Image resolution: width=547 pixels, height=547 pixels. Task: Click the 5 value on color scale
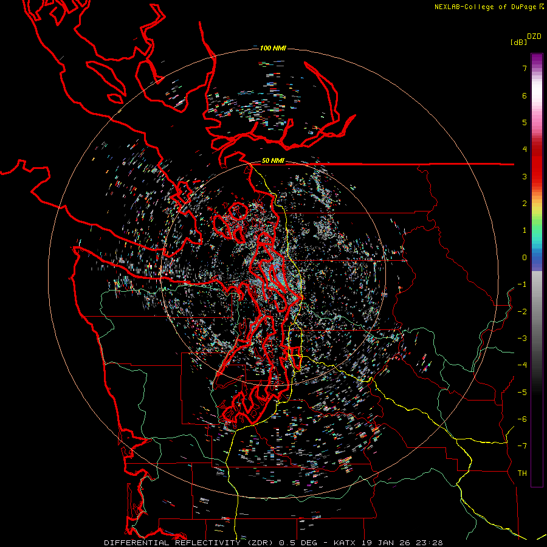point(525,122)
